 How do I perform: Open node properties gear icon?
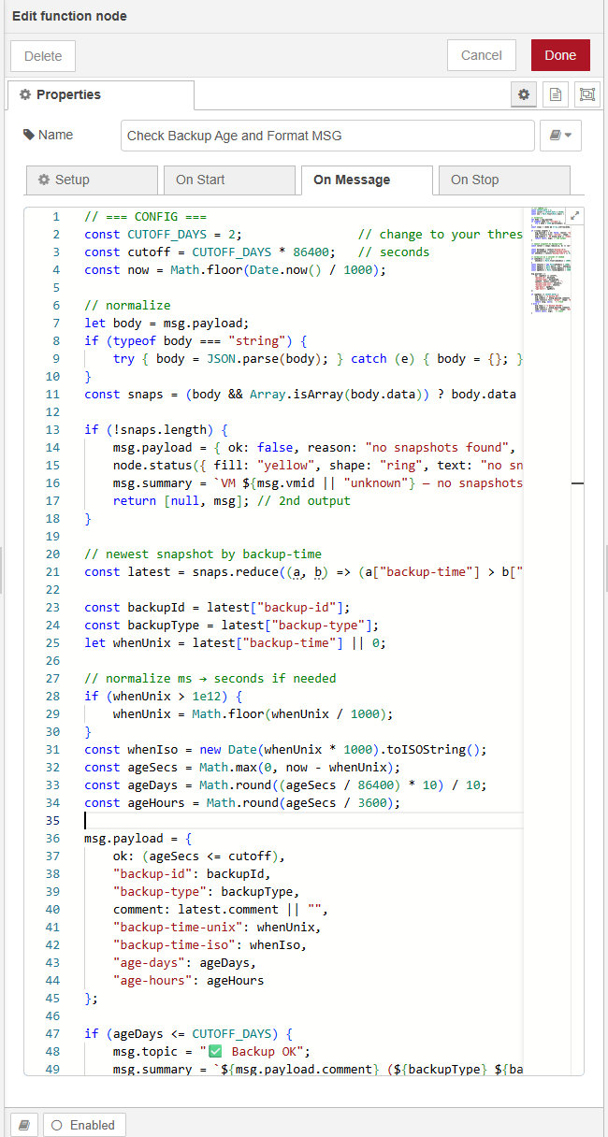[x=524, y=94]
